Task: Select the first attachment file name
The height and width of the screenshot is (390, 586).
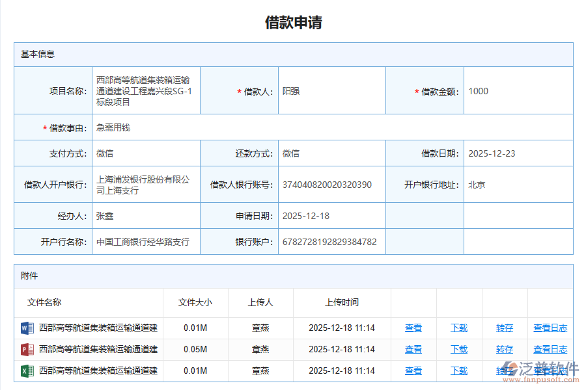Action: (98, 328)
